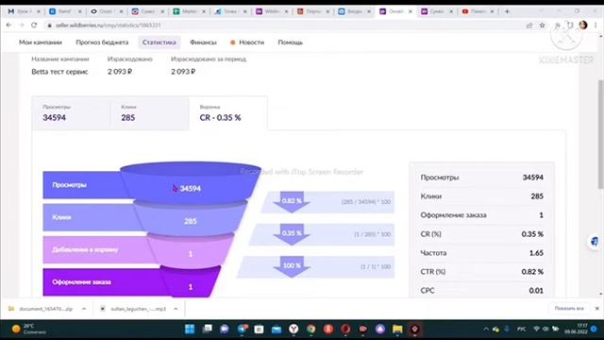Click the 0.35 % conversion arrow
This screenshot has width=604, height=340.
point(292,233)
